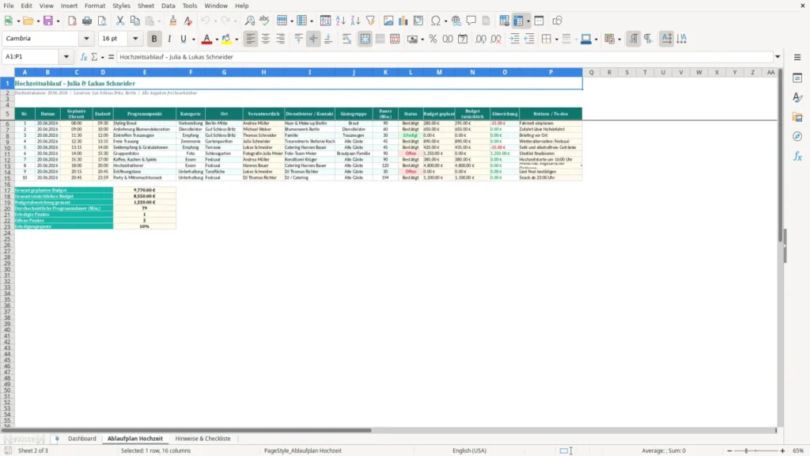Viewport: 810px width, 456px height.
Task: Open the Navigator panel in sidebar
Action: coord(797,136)
